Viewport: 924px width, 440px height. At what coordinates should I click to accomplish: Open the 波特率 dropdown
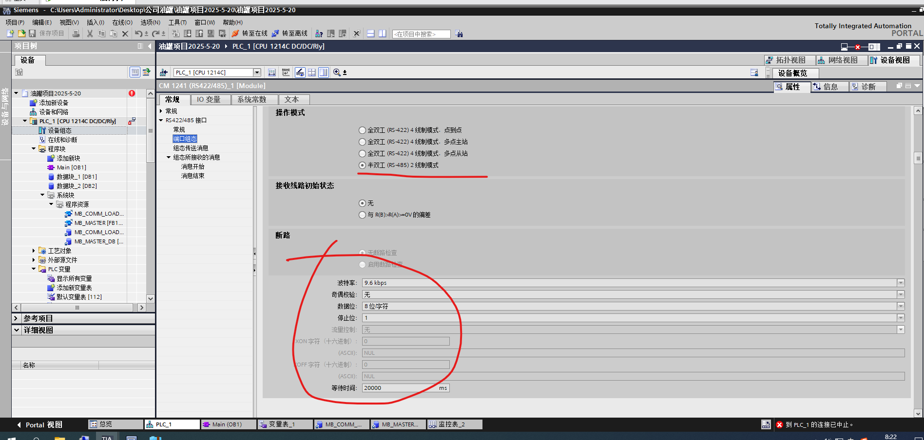(900, 282)
